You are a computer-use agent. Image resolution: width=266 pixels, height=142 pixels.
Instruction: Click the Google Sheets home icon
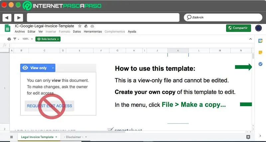coord(7,28)
